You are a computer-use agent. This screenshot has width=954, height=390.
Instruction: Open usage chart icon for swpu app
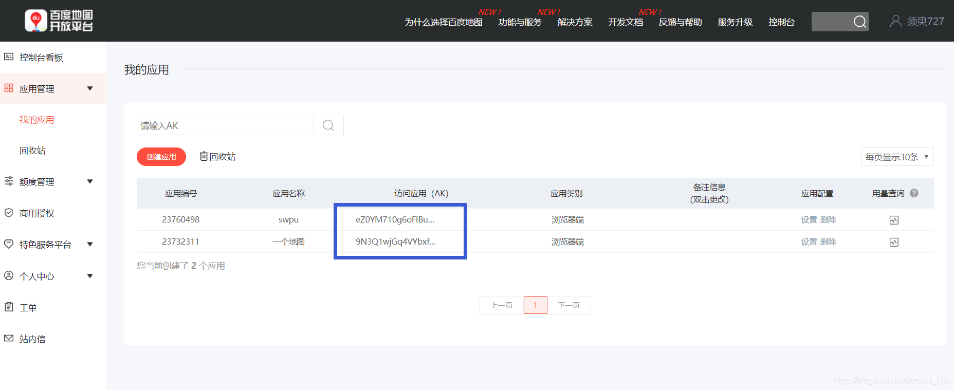894,220
